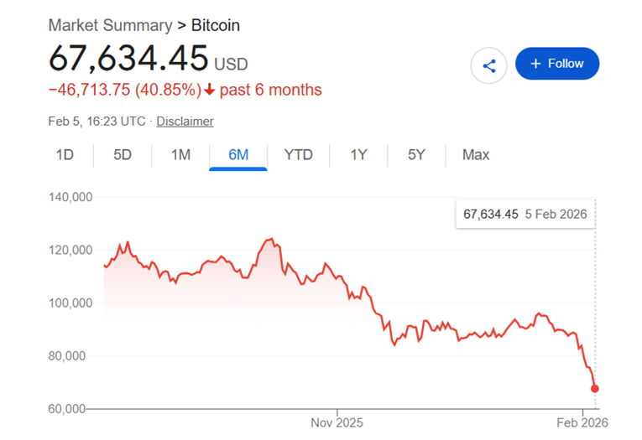Click the large 67,634.45 price value
642x440 pixels.
click(128, 59)
